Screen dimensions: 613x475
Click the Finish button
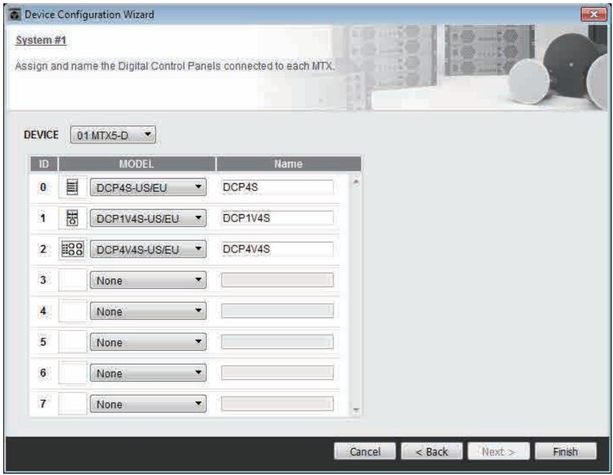click(565, 451)
